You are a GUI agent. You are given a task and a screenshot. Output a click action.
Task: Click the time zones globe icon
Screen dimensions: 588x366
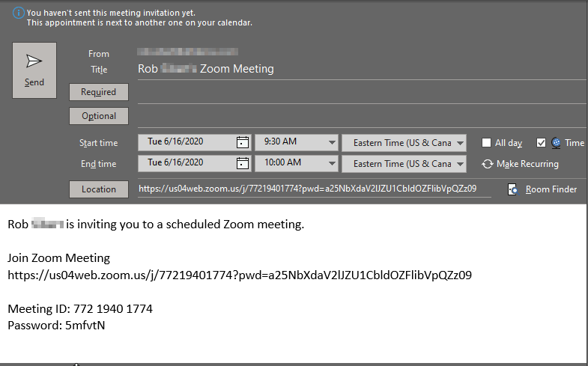(x=556, y=142)
